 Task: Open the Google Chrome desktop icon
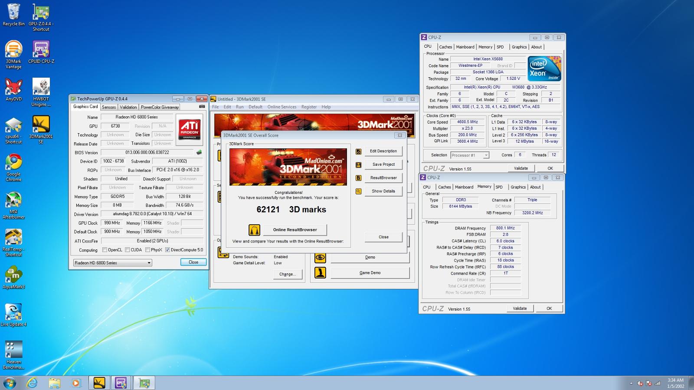point(13,167)
